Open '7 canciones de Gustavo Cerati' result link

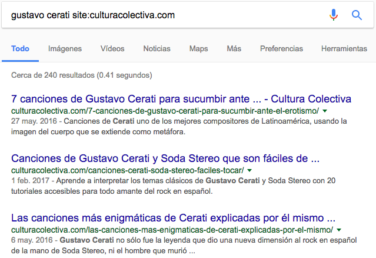click(x=181, y=98)
